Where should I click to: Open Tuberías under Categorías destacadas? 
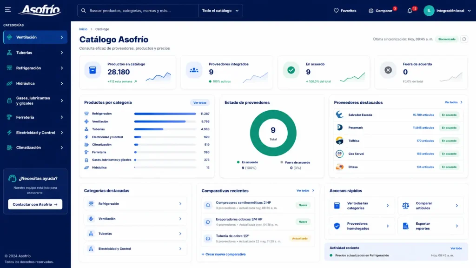(135, 234)
